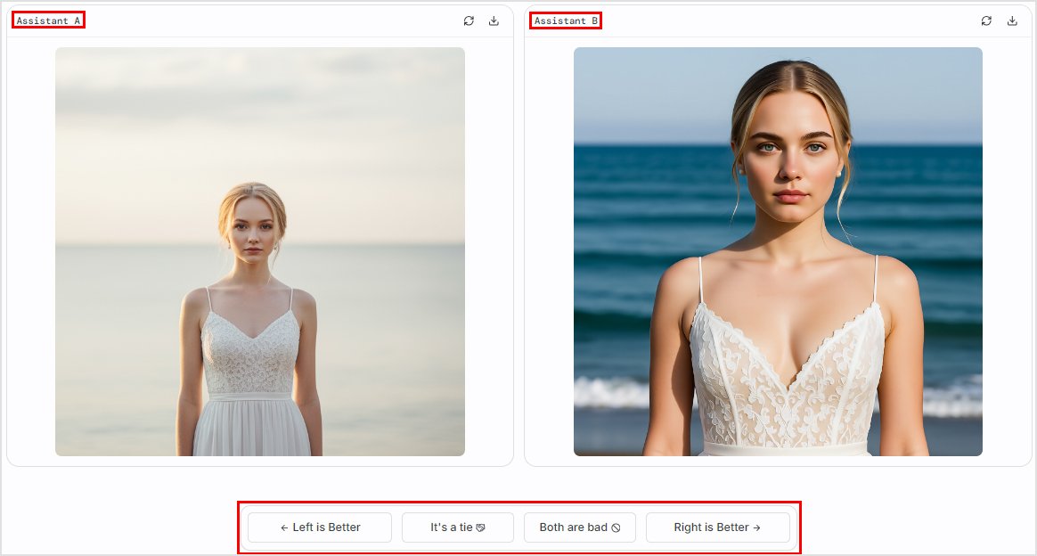Click the handshake icon in It's a tie
Image resolution: width=1037 pixels, height=556 pixels.
(x=481, y=527)
